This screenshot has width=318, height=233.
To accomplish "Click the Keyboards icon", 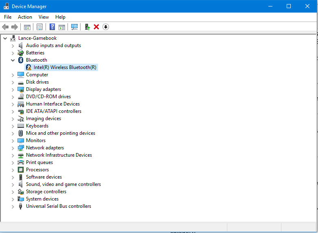I will [x=21, y=126].
